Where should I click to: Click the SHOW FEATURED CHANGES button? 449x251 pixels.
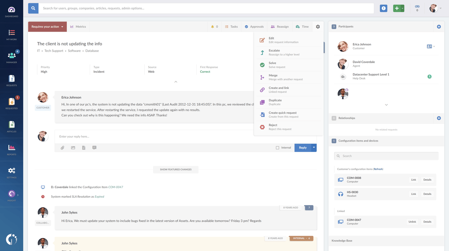point(176,169)
